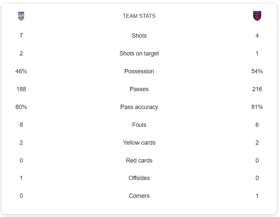Click the Offsides stat label

[139, 178]
